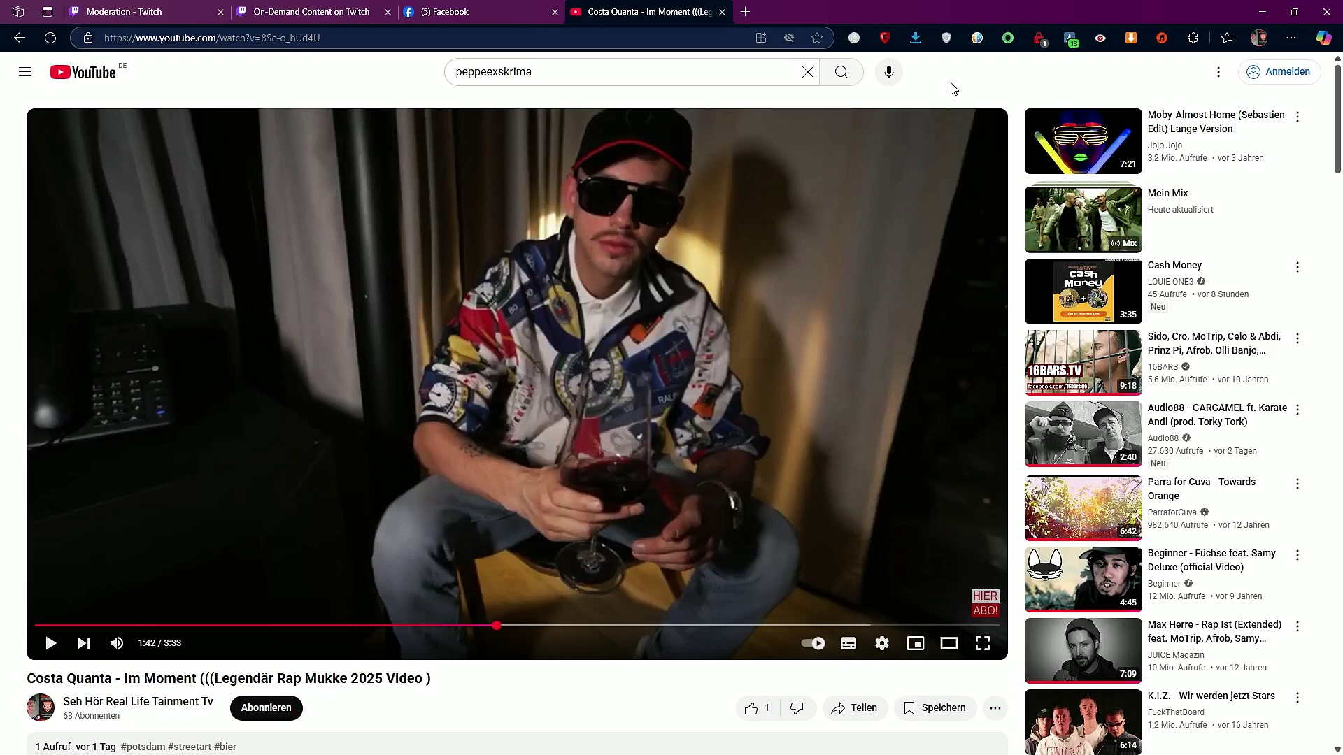Toggle subtitles/closed captions button
This screenshot has width=1343, height=755.
[x=848, y=643]
